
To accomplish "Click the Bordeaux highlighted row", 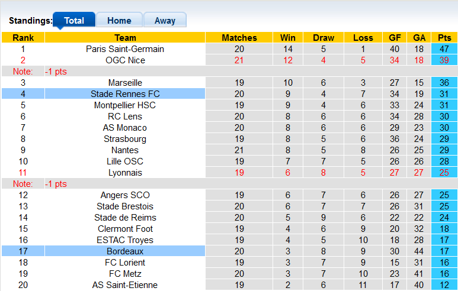I will [125, 251].
